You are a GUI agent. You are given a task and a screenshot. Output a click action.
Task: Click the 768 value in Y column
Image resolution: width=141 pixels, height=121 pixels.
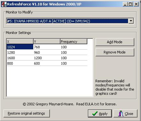pyautogui.click(x=37, y=47)
